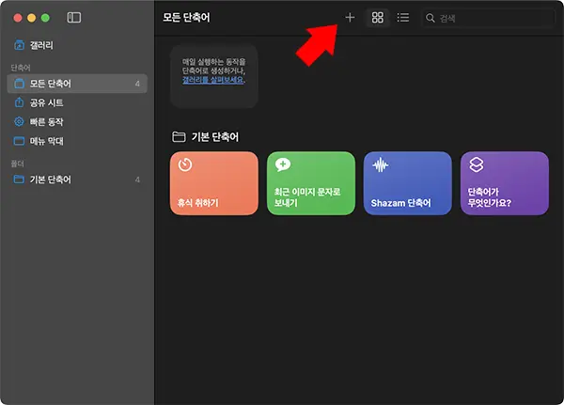Click the count 4 beside 모든 단축어
Screen dimensions: 564x405
click(137, 84)
